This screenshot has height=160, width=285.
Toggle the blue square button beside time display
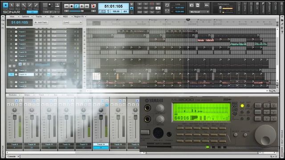pos(132,8)
